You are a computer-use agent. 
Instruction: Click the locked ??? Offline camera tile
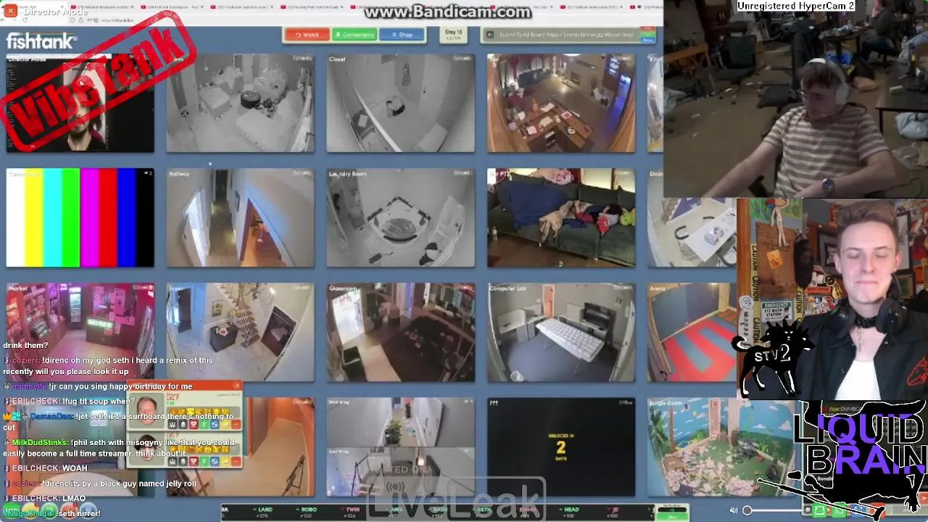pyautogui.click(x=561, y=447)
